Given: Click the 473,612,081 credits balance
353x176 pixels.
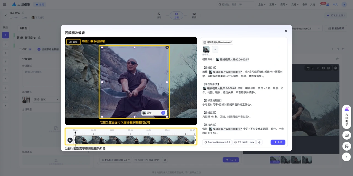Looking at the screenshot, I should coord(336,15).
